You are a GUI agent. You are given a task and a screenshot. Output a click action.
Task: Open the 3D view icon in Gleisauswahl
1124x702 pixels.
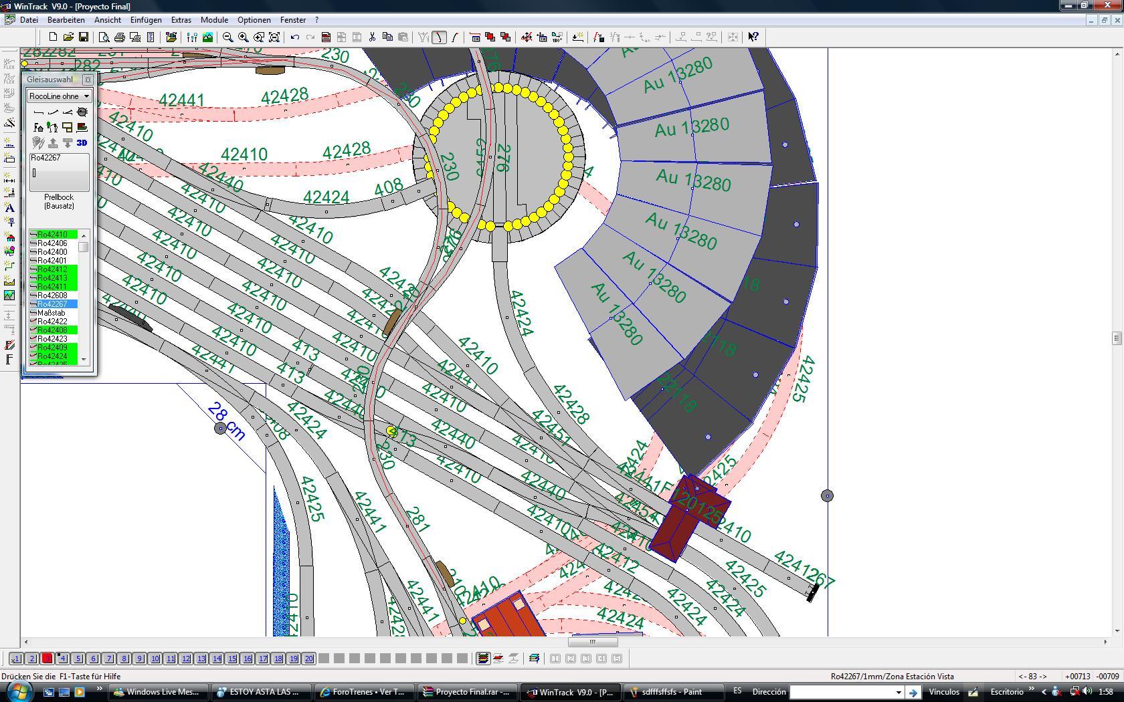click(x=82, y=142)
